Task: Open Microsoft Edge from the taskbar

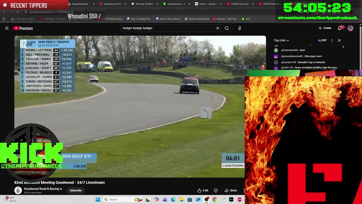Action: (x=173, y=199)
